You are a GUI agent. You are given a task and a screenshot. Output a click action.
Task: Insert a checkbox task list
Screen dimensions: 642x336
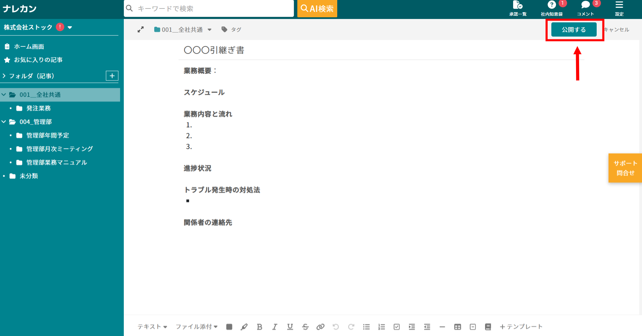pyautogui.click(x=396, y=327)
